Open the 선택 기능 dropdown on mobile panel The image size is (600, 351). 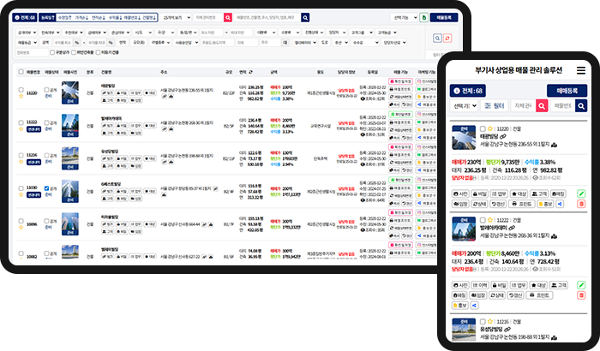pos(465,105)
